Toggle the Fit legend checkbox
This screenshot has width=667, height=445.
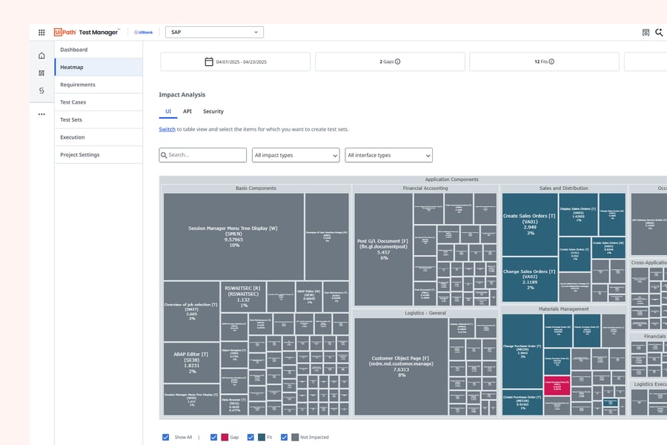click(x=250, y=438)
